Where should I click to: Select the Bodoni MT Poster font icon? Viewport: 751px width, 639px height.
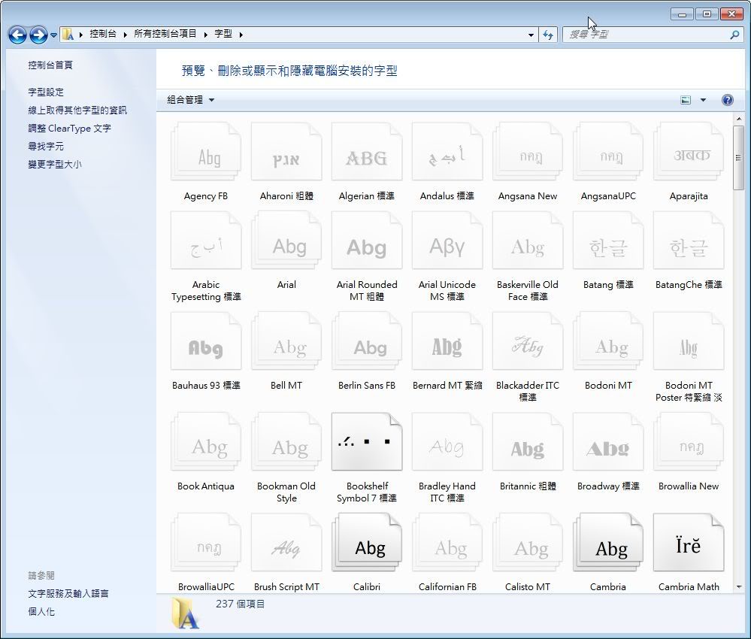coord(689,341)
